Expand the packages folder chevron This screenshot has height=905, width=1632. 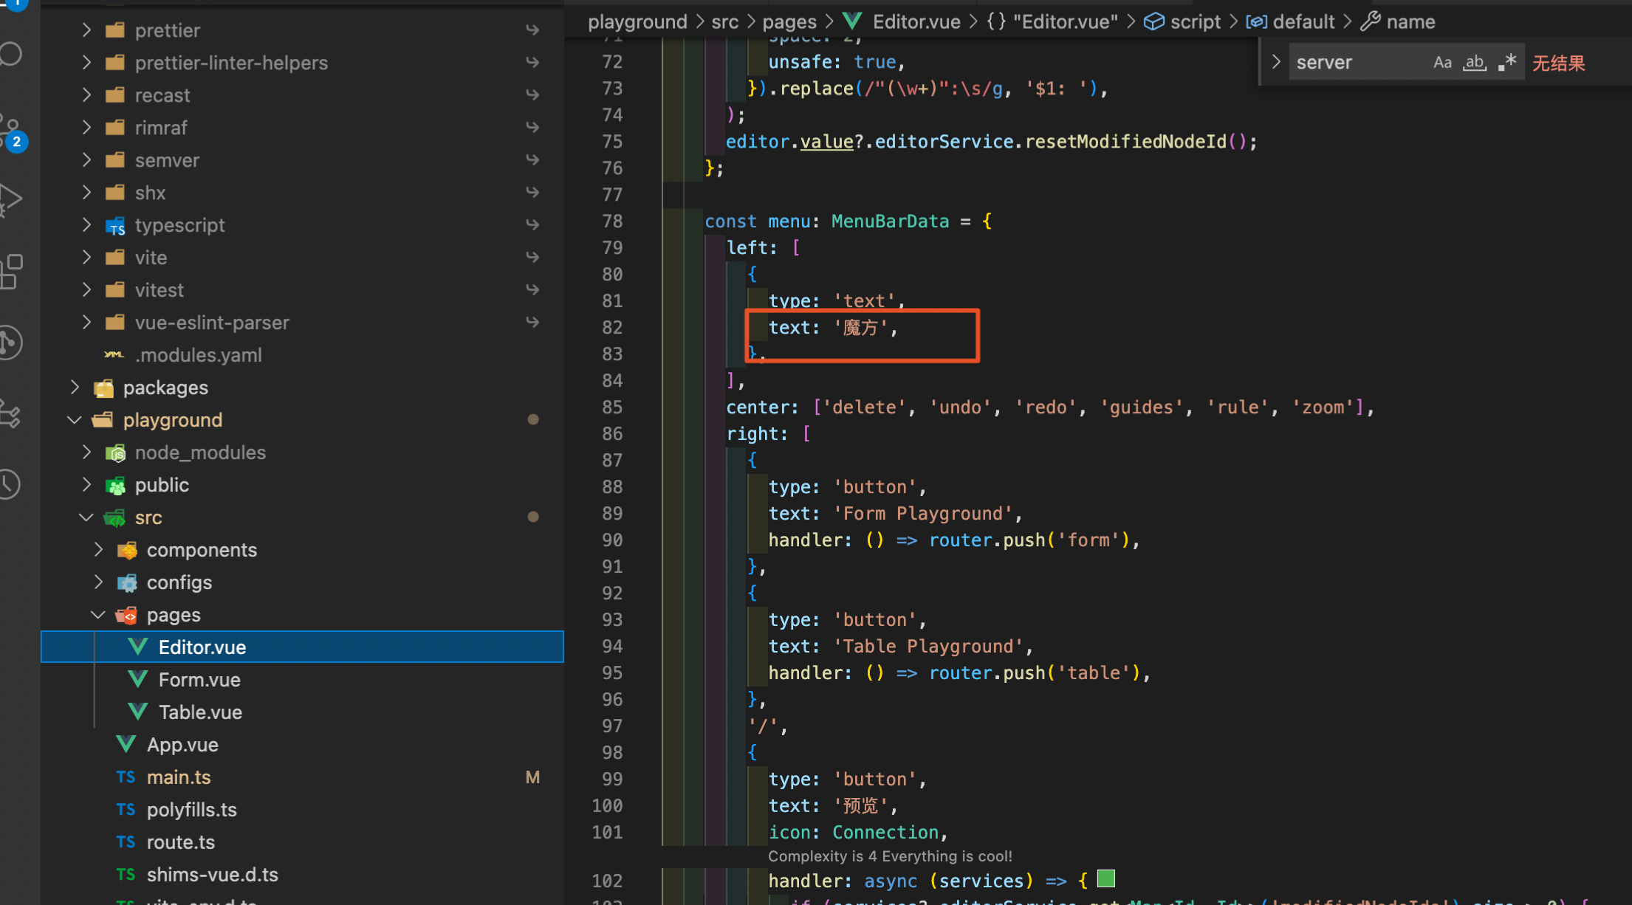coord(75,388)
